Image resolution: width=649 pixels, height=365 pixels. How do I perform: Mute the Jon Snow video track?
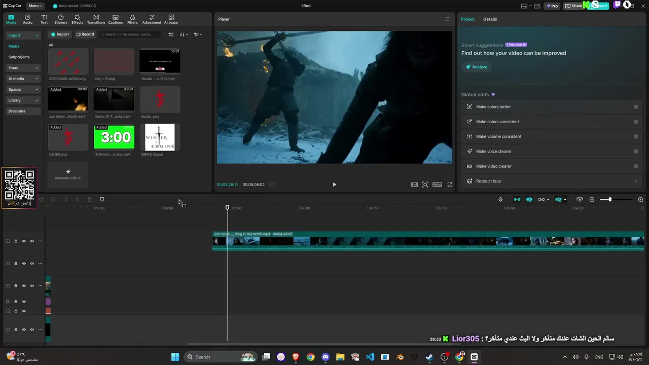point(32,241)
